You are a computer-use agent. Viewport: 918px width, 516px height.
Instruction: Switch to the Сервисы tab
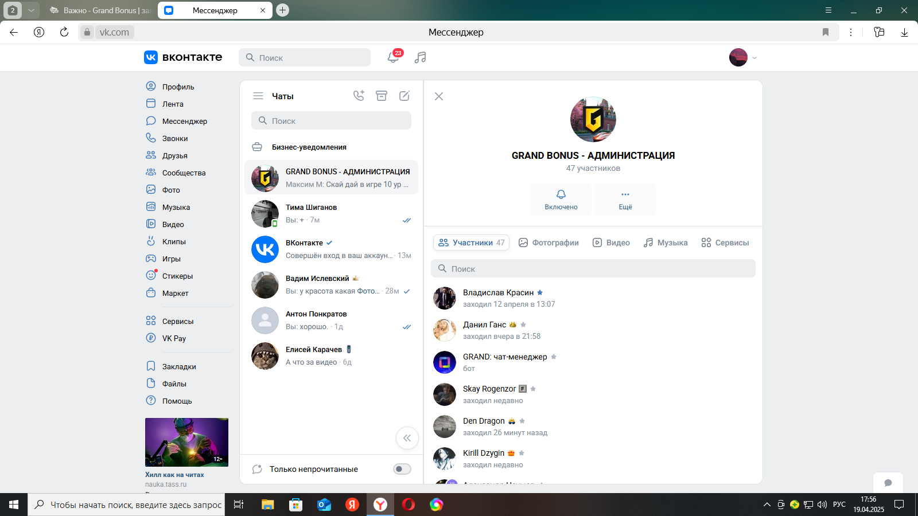(725, 243)
